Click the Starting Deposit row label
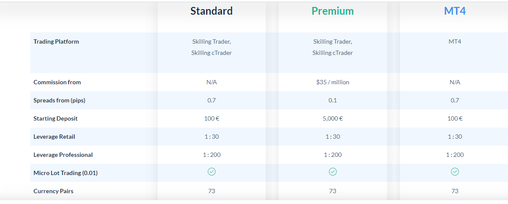 point(55,119)
